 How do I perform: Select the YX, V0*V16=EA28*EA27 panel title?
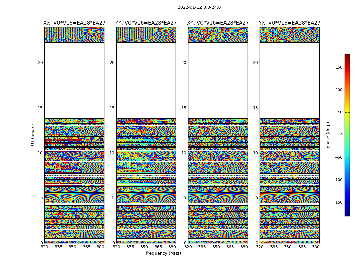point(289,23)
